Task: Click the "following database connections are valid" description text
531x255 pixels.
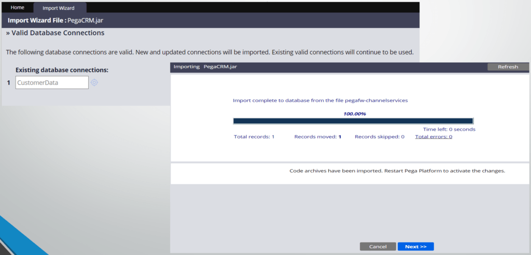Action: 210,52
